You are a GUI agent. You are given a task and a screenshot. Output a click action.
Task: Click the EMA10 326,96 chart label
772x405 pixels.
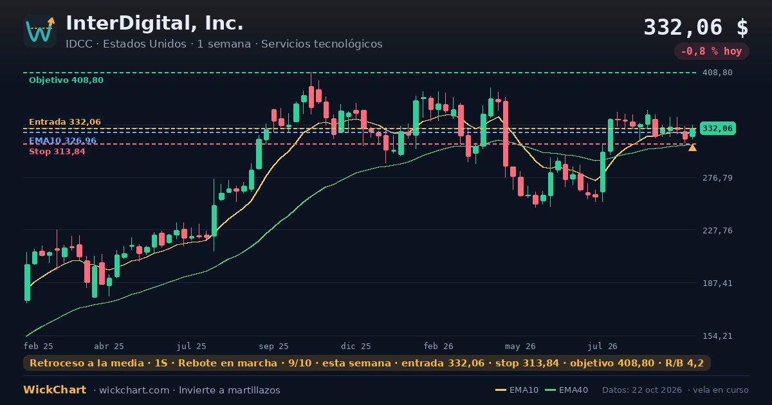(63, 141)
